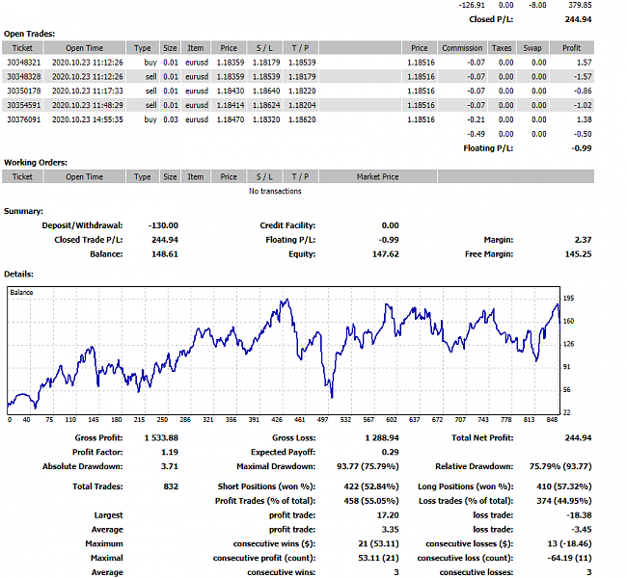Click the Working Orders heading
The width and height of the screenshot is (627, 578).
pyautogui.click(x=36, y=163)
